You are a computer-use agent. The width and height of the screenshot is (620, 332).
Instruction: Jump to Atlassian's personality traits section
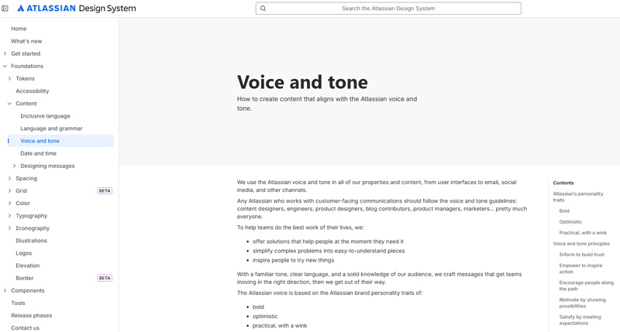point(577,197)
